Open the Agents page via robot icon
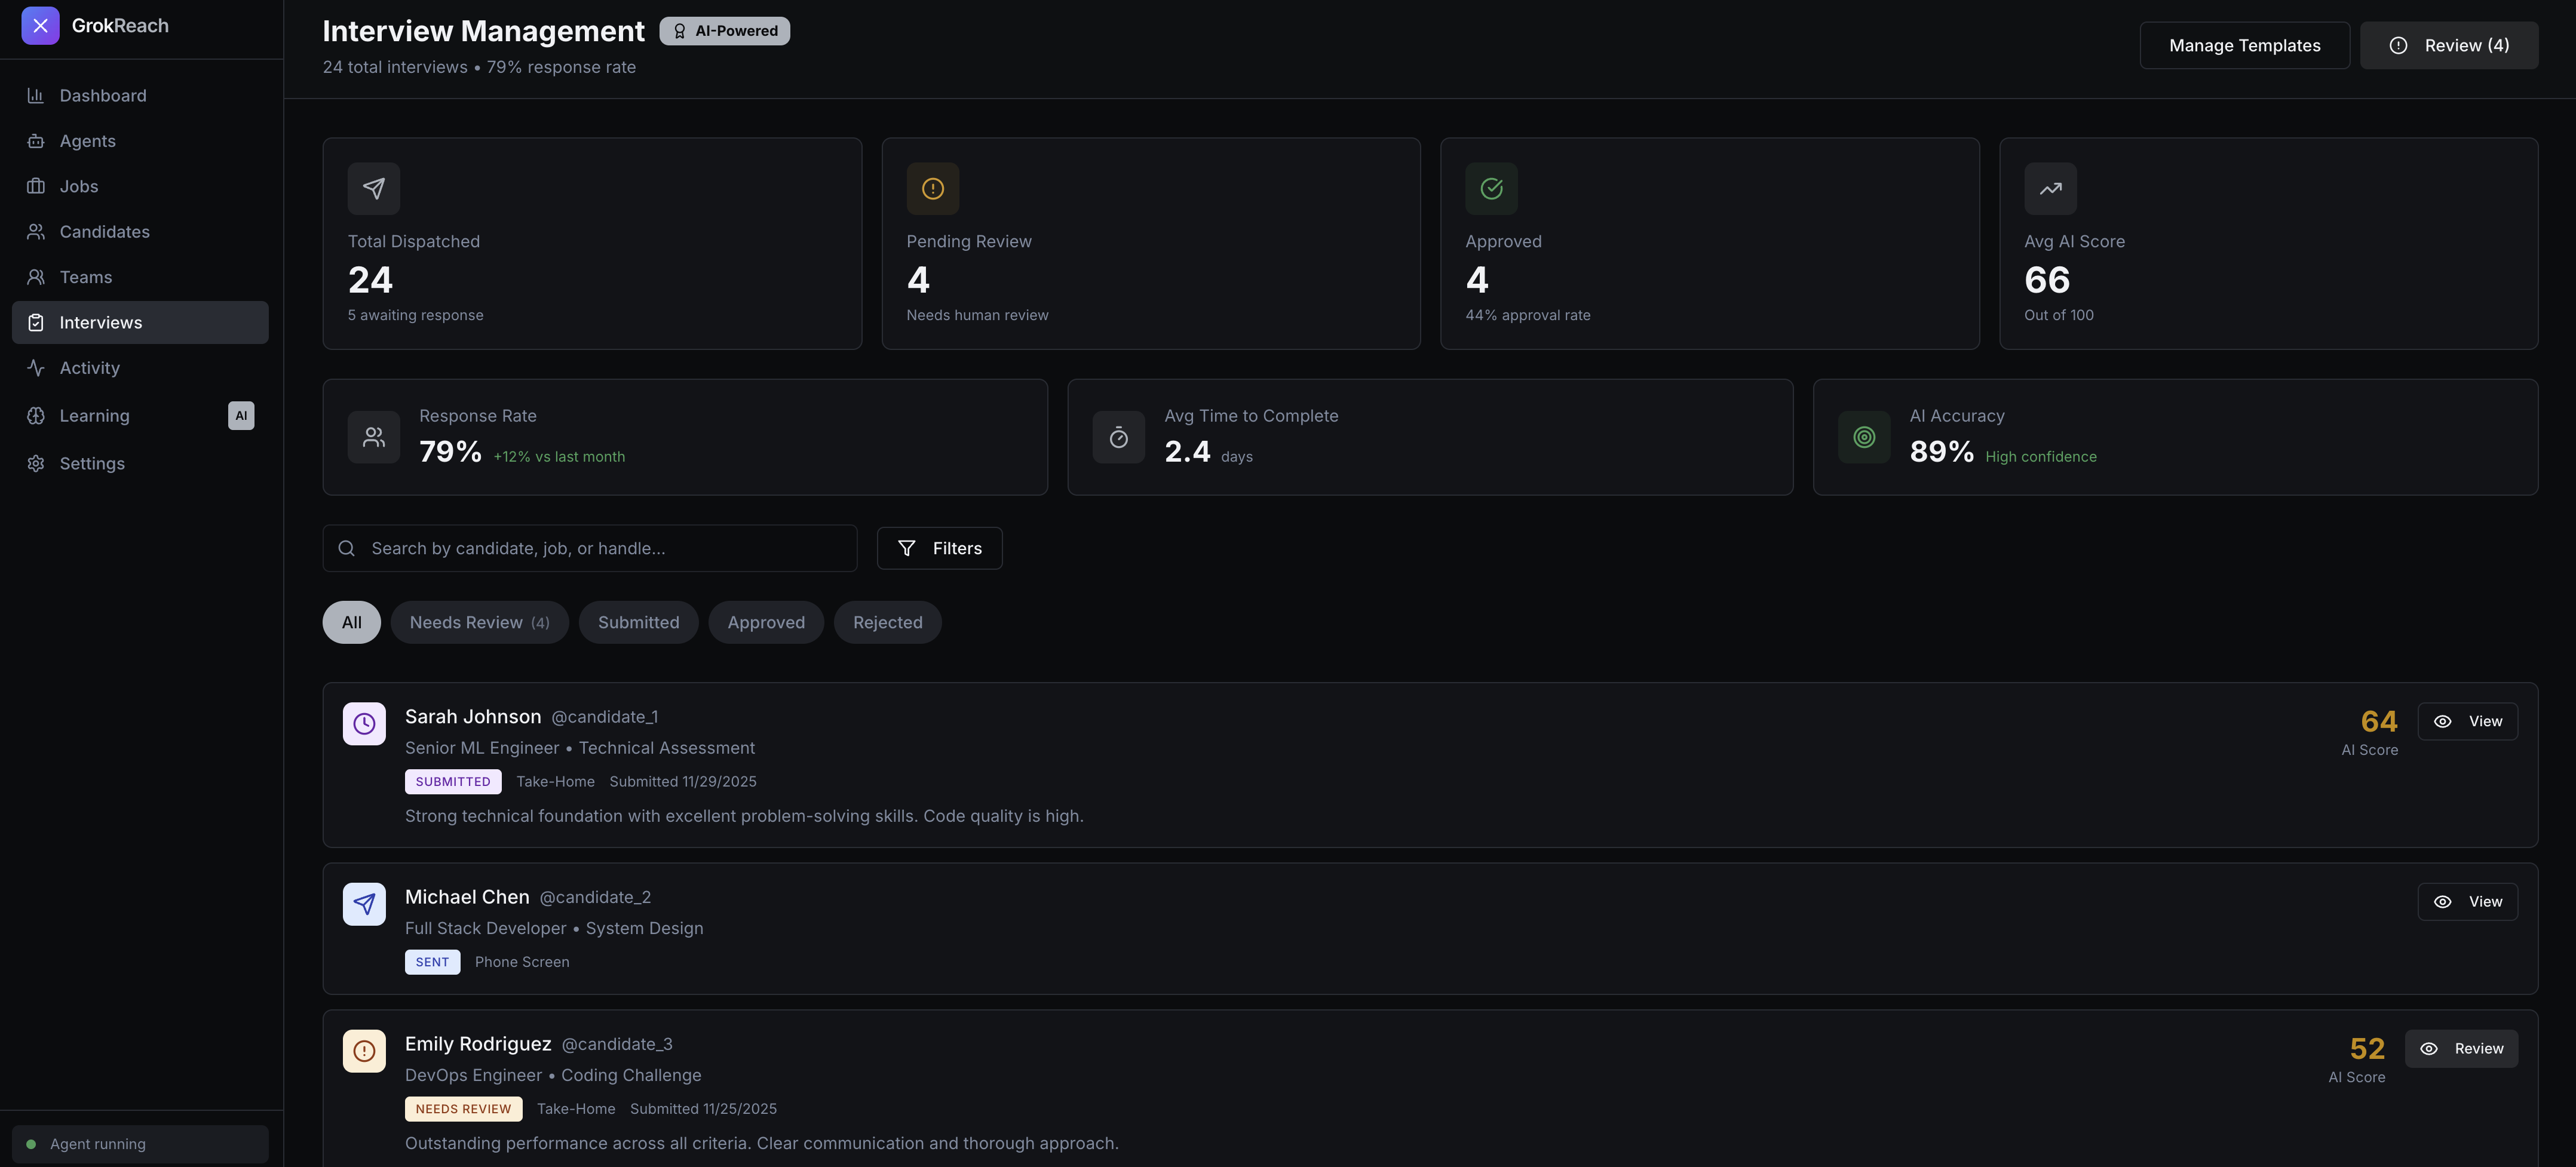This screenshot has height=1167, width=2576. pos(36,141)
